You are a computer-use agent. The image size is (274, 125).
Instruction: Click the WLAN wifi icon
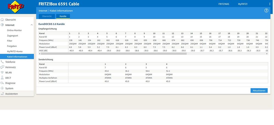(x=2, y=72)
